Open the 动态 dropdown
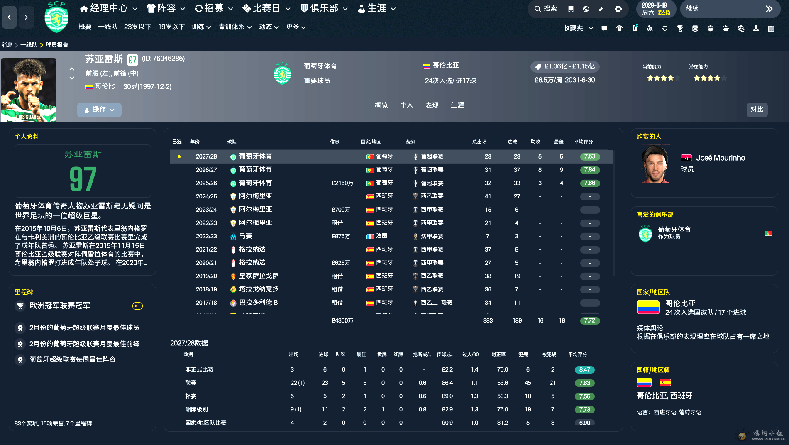Image resolution: width=789 pixels, height=445 pixels. click(269, 27)
